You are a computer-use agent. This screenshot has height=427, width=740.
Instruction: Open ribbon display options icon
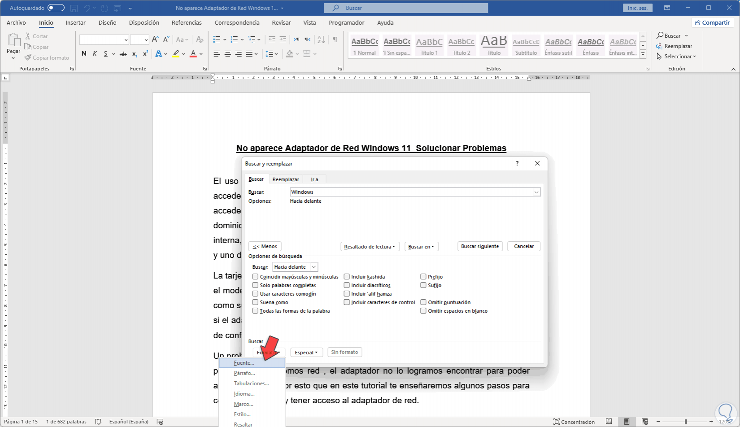(x=667, y=8)
